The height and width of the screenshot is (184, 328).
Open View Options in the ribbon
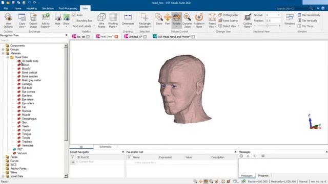tap(8, 20)
